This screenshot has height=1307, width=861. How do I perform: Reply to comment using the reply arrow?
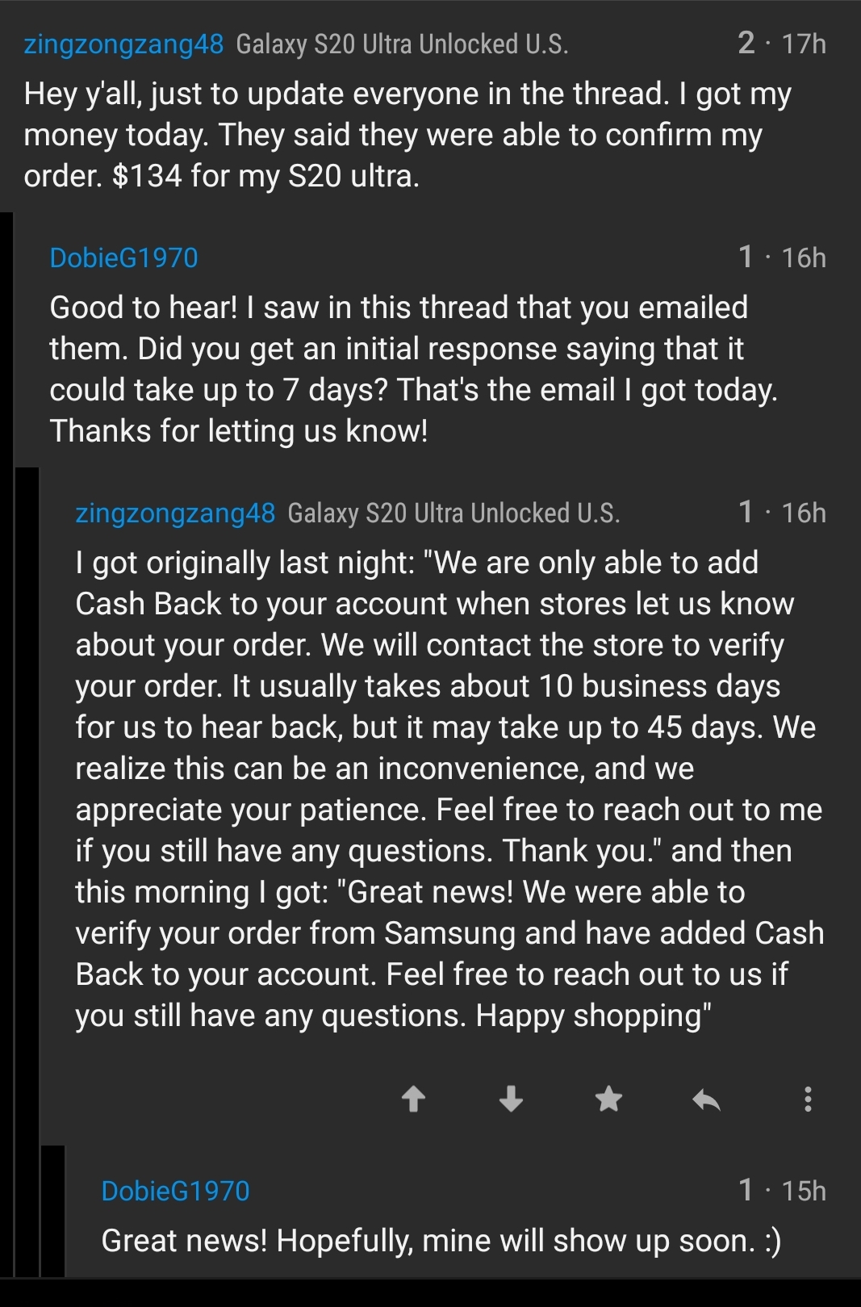coord(707,1099)
